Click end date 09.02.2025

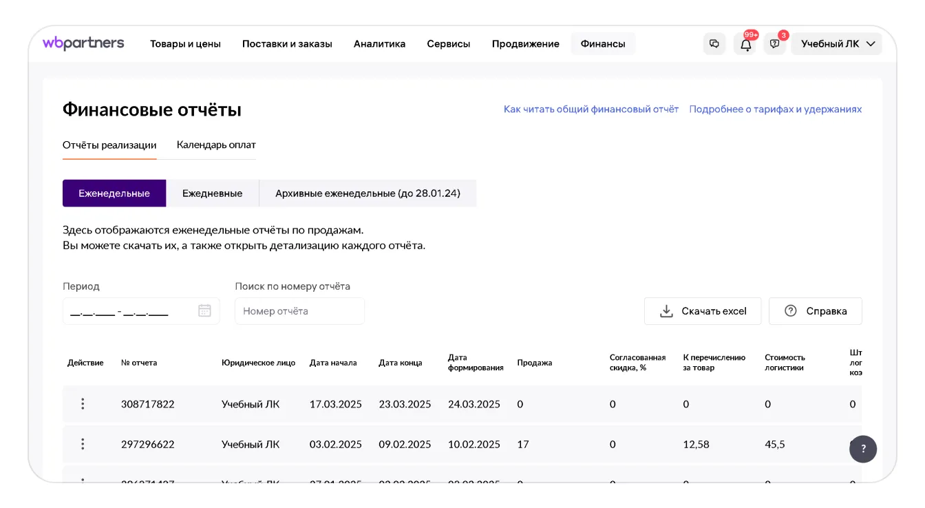tap(405, 444)
